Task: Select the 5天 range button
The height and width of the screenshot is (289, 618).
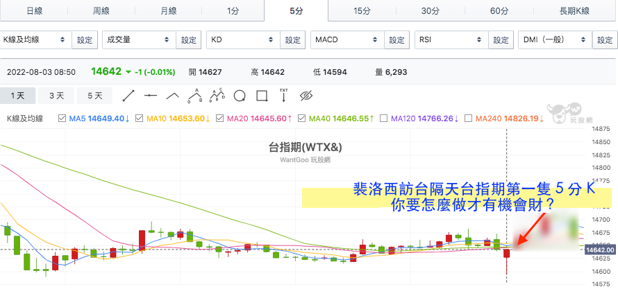Action: point(94,96)
